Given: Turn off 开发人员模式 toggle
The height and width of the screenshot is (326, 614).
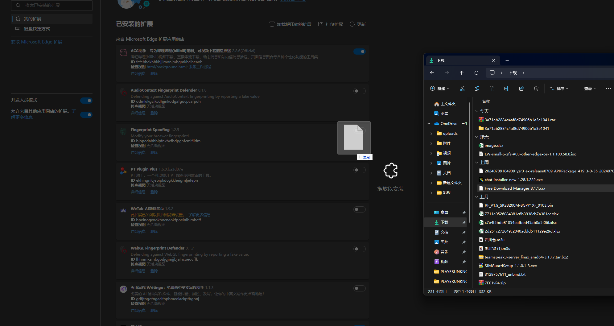Looking at the screenshot, I should (x=86, y=101).
